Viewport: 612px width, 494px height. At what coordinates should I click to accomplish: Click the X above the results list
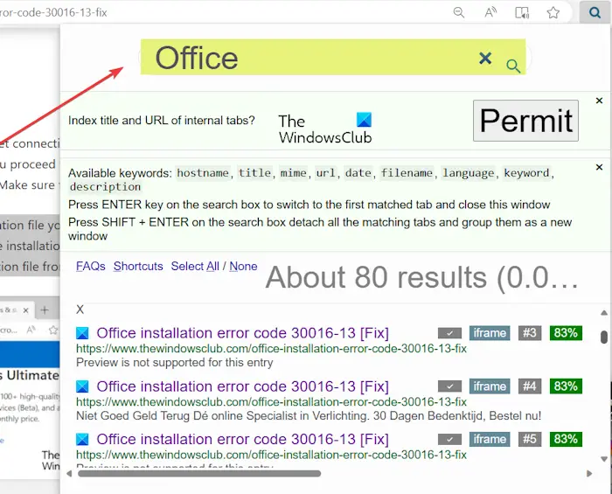pos(80,310)
